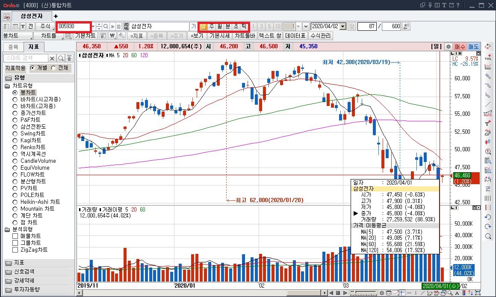Expand the 강세약세 section
The image size is (496, 297).
tap(39, 281)
